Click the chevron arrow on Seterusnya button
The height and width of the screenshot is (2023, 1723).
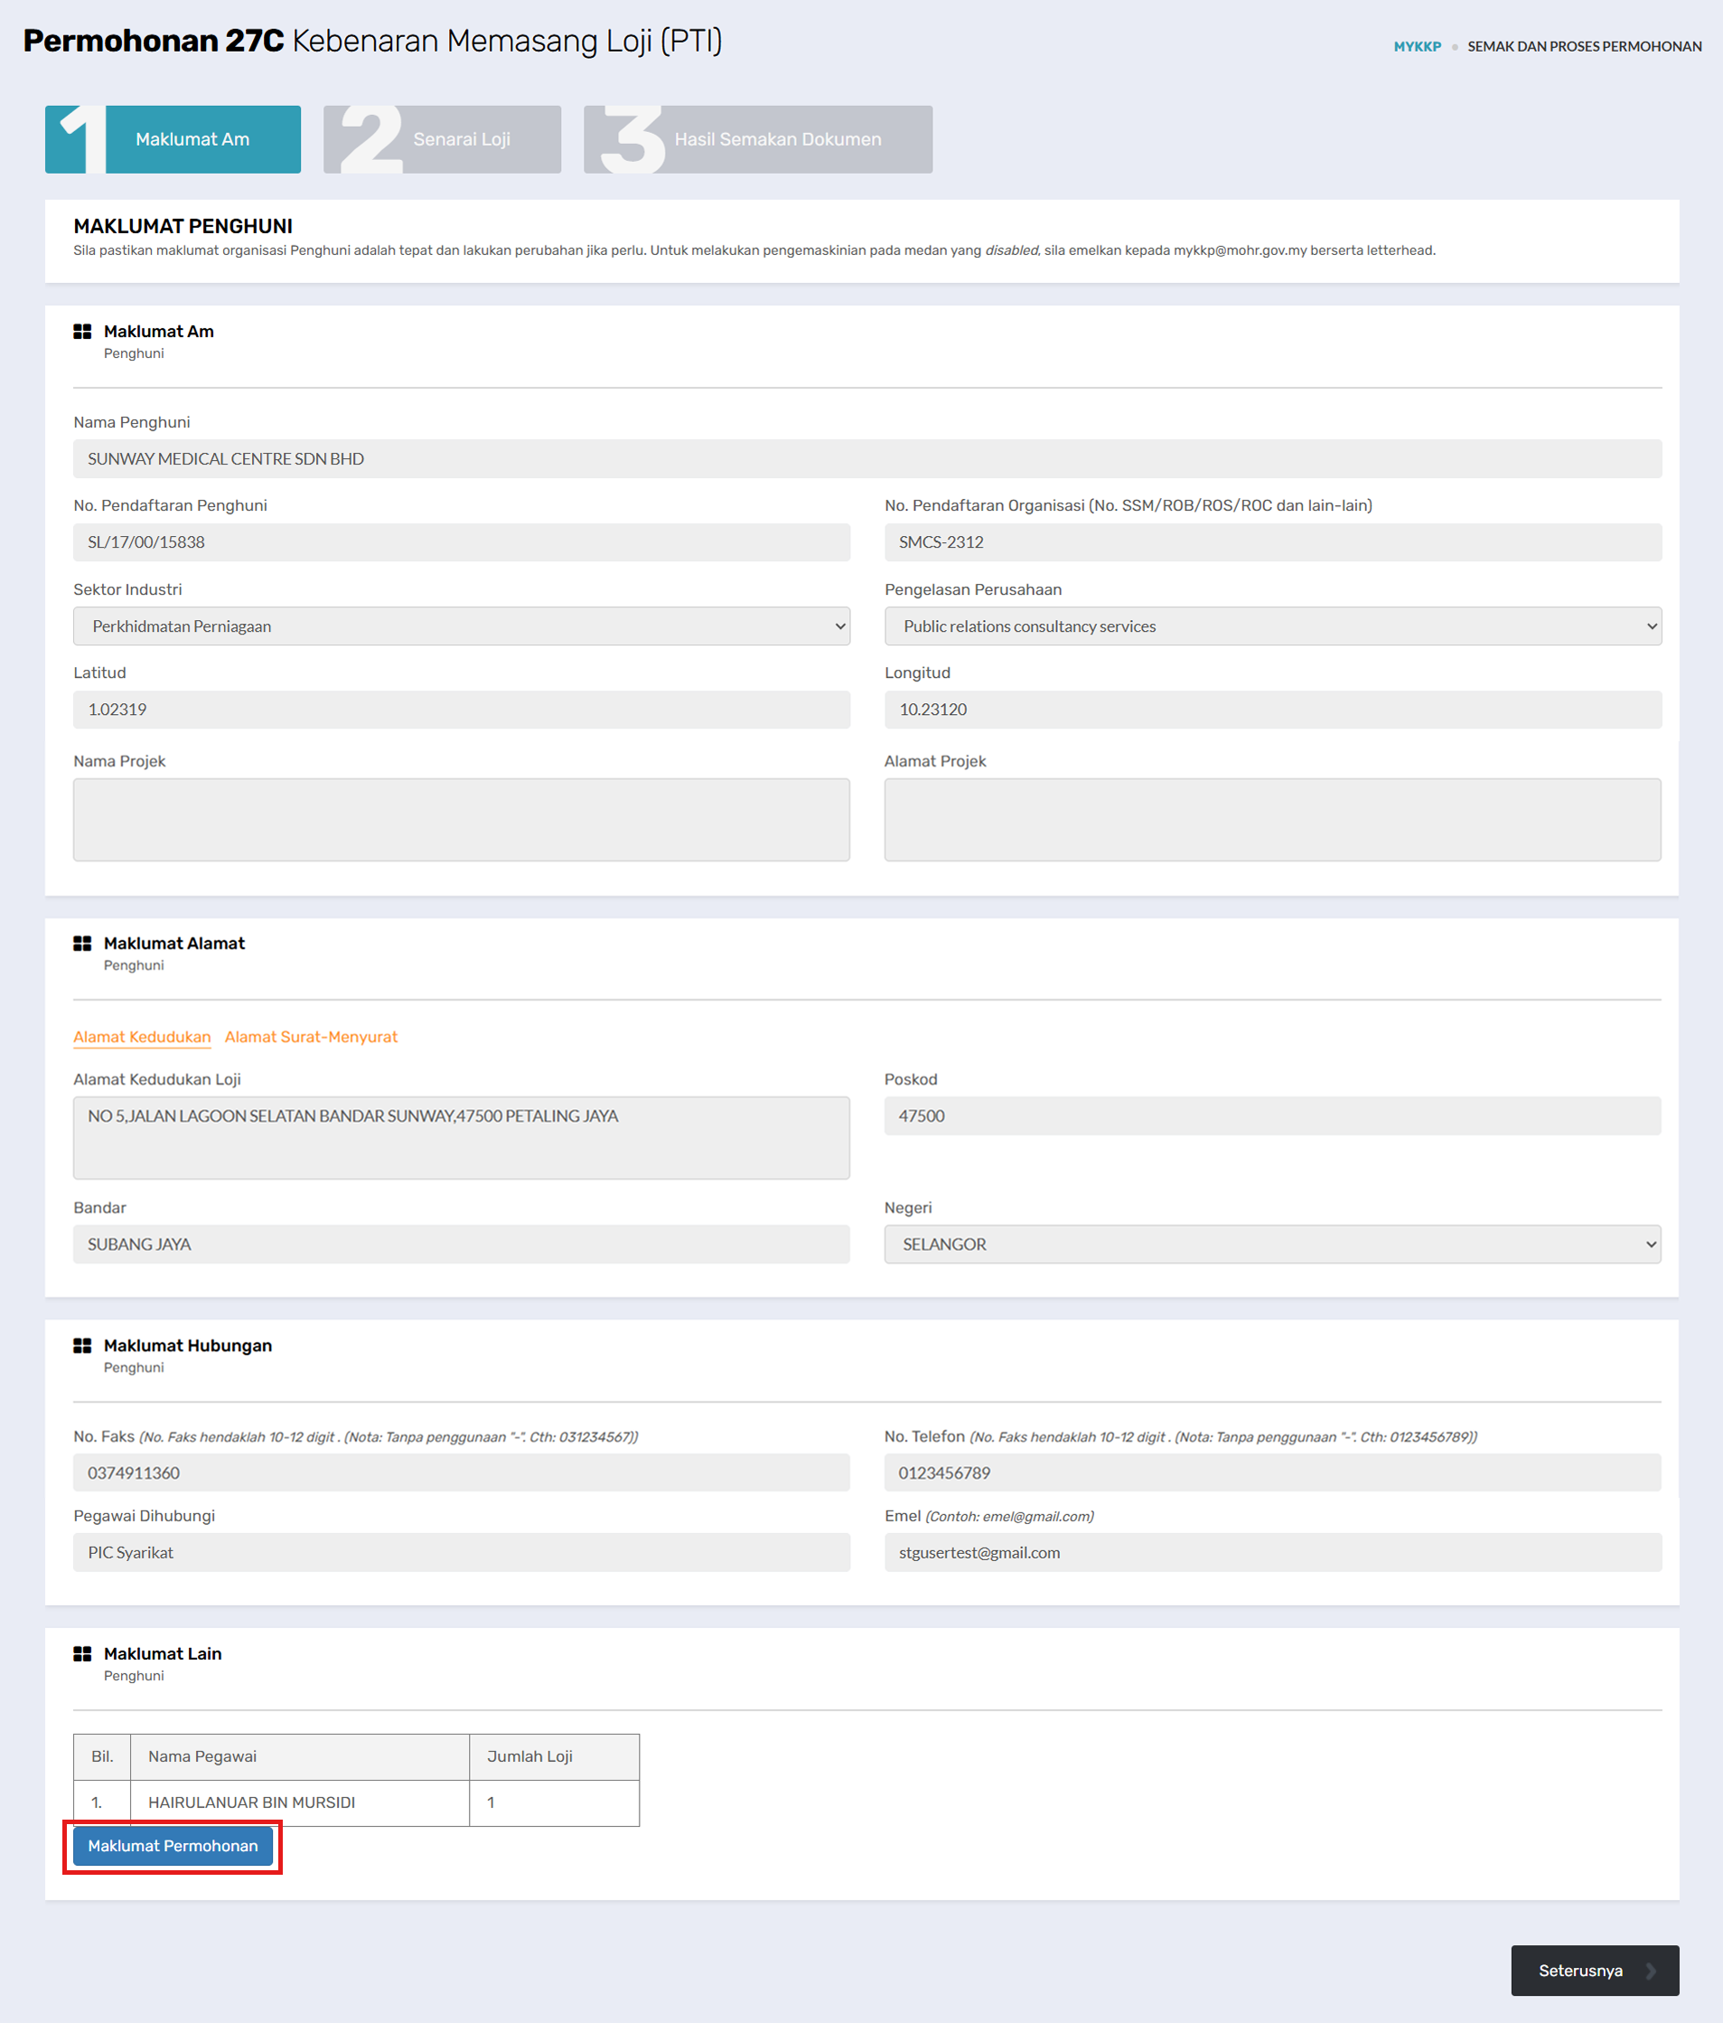tap(1651, 1971)
